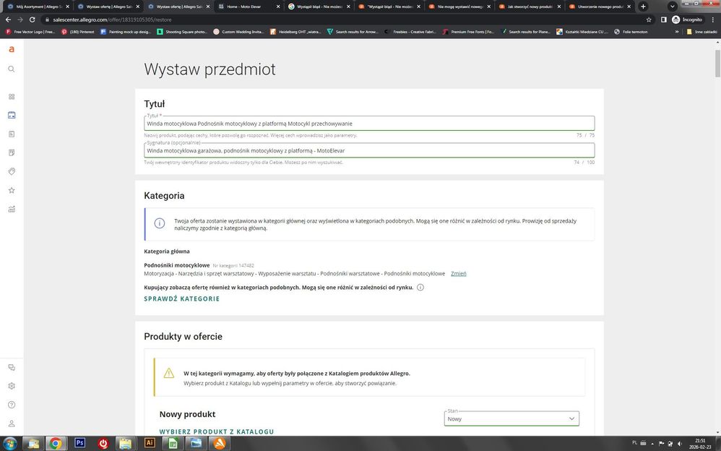Open the messages chat icon in the sidebar
Viewport: 721px width, 451px height.
click(11, 367)
